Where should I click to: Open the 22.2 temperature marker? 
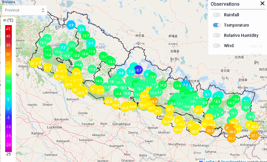pyautogui.click(x=234, y=123)
